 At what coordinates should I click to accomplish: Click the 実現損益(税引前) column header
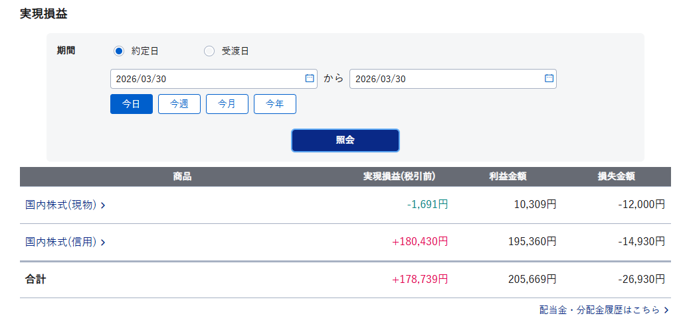coord(399,176)
